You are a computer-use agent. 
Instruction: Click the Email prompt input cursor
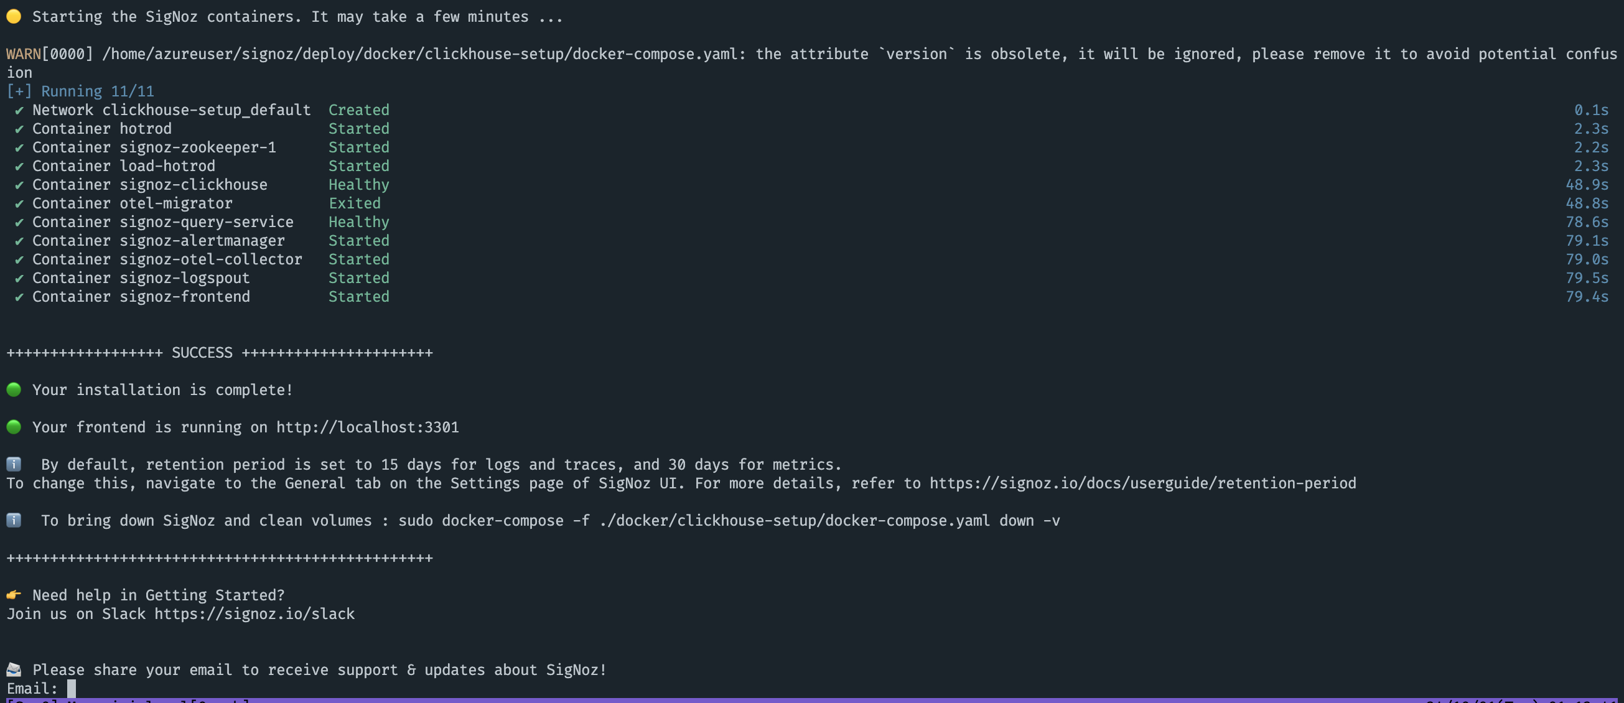tap(71, 689)
